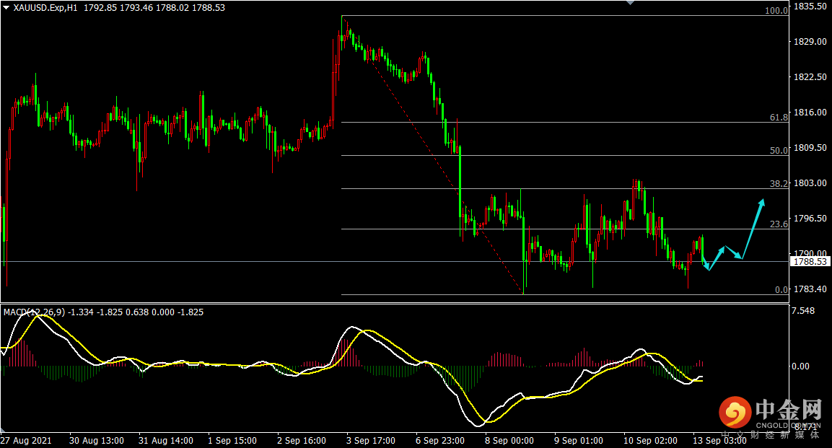
Task: Click the price axis value "1835.50"
Action: point(810,6)
